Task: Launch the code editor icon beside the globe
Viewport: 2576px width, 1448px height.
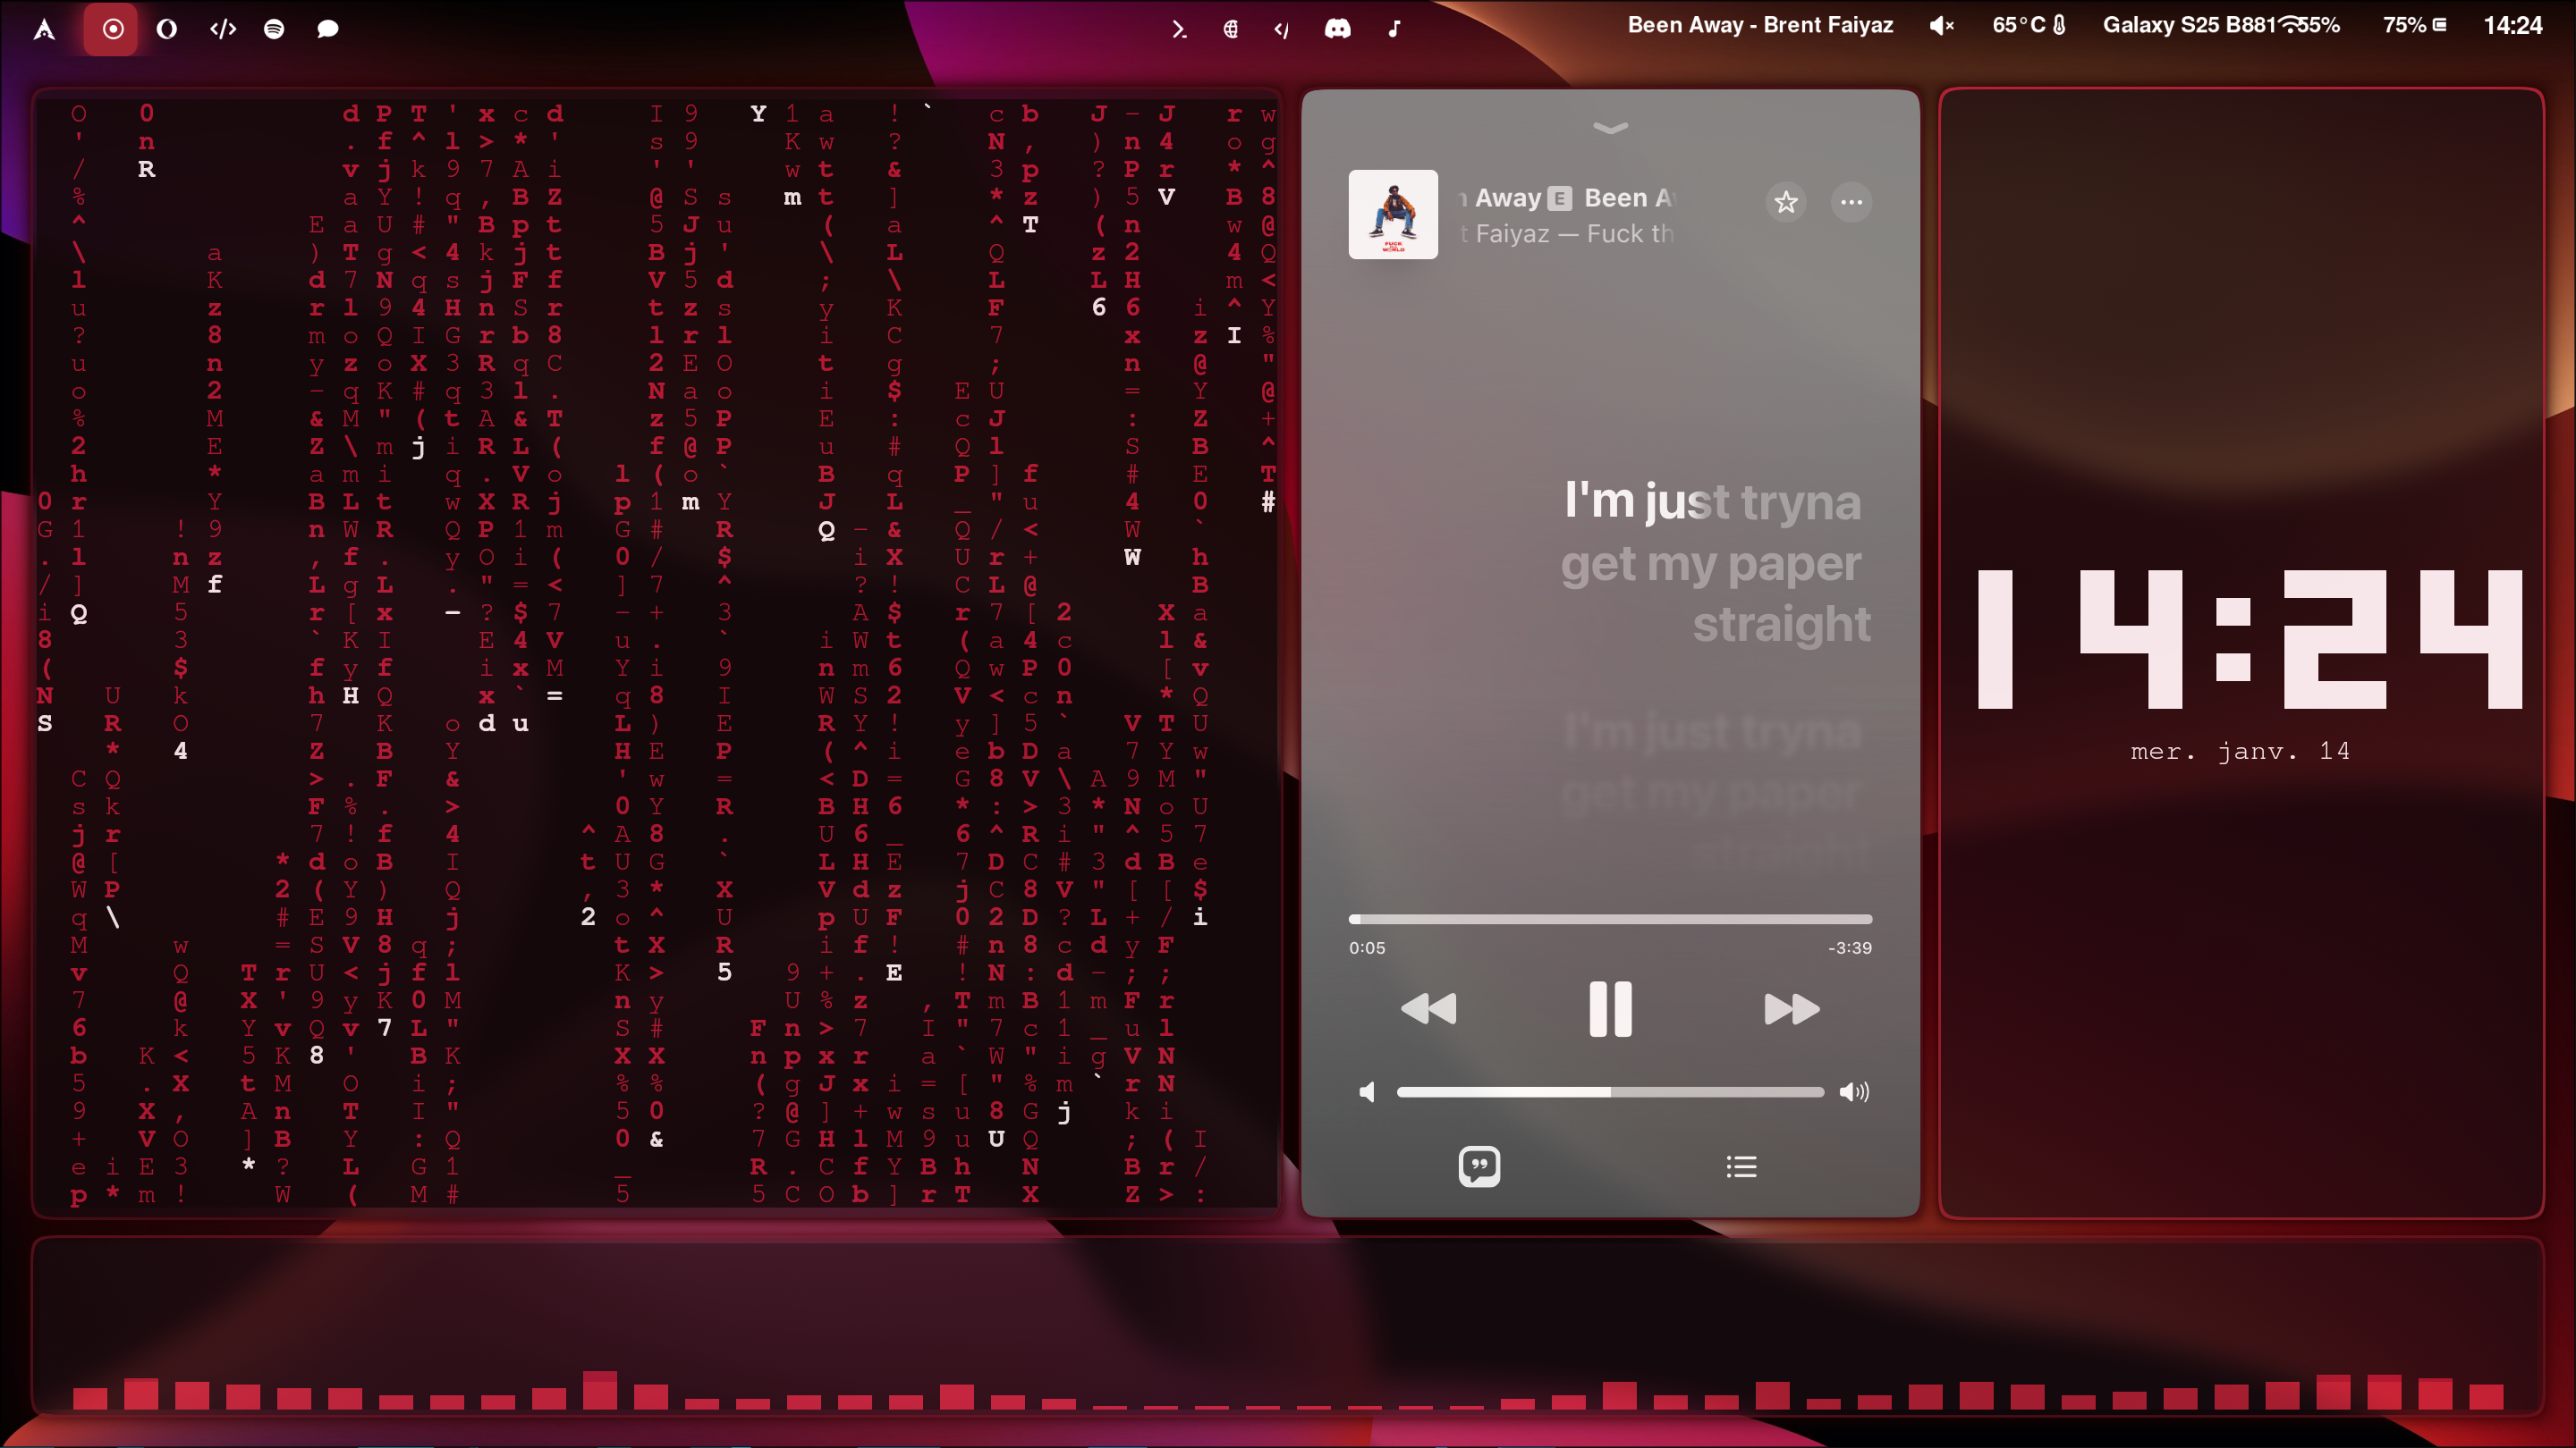Action: pyautogui.click(x=1282, y=30)
